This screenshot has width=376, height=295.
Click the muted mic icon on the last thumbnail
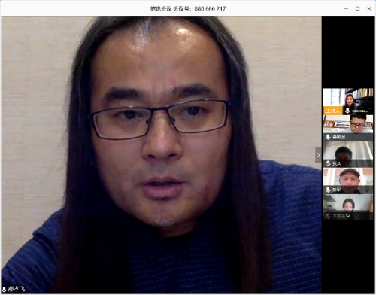point(328,216)
